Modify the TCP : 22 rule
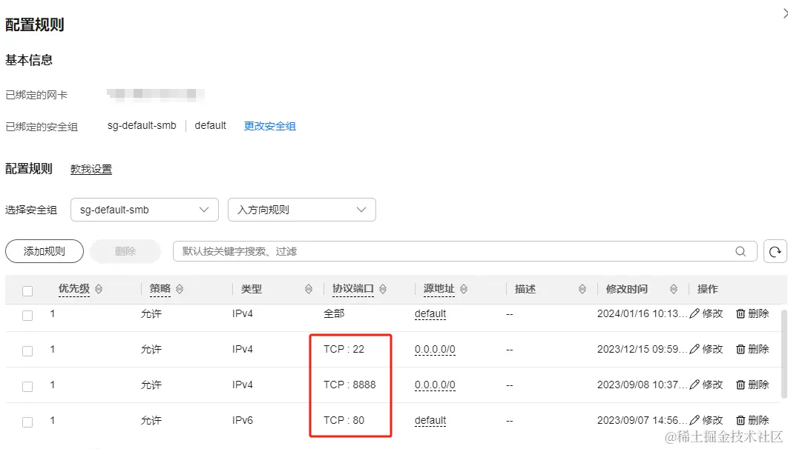This screenshot has height=449, width=788. click(706, 349)
